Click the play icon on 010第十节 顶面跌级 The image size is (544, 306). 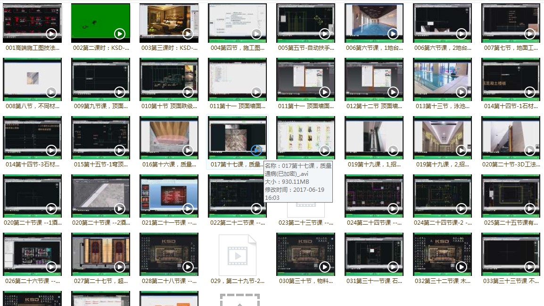tap(188, 92)
